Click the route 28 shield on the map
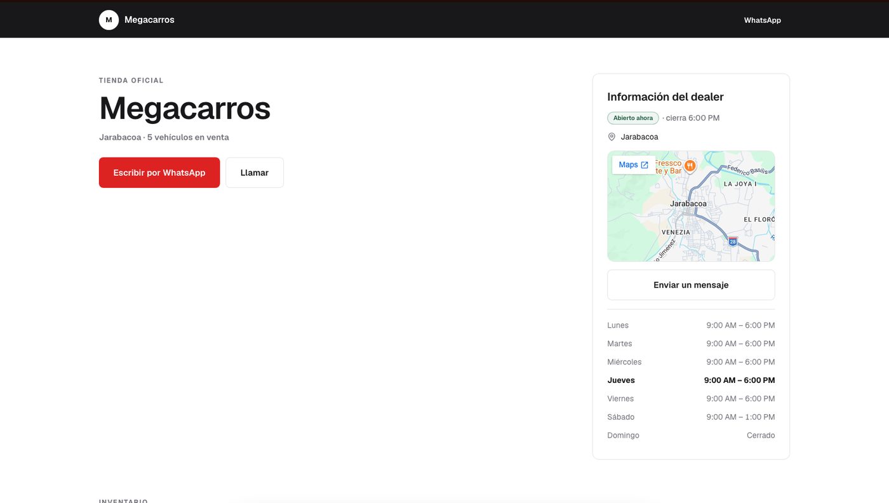Image resolution: width=889 pixels, height=503 pixels. click(x=733, y=241)
